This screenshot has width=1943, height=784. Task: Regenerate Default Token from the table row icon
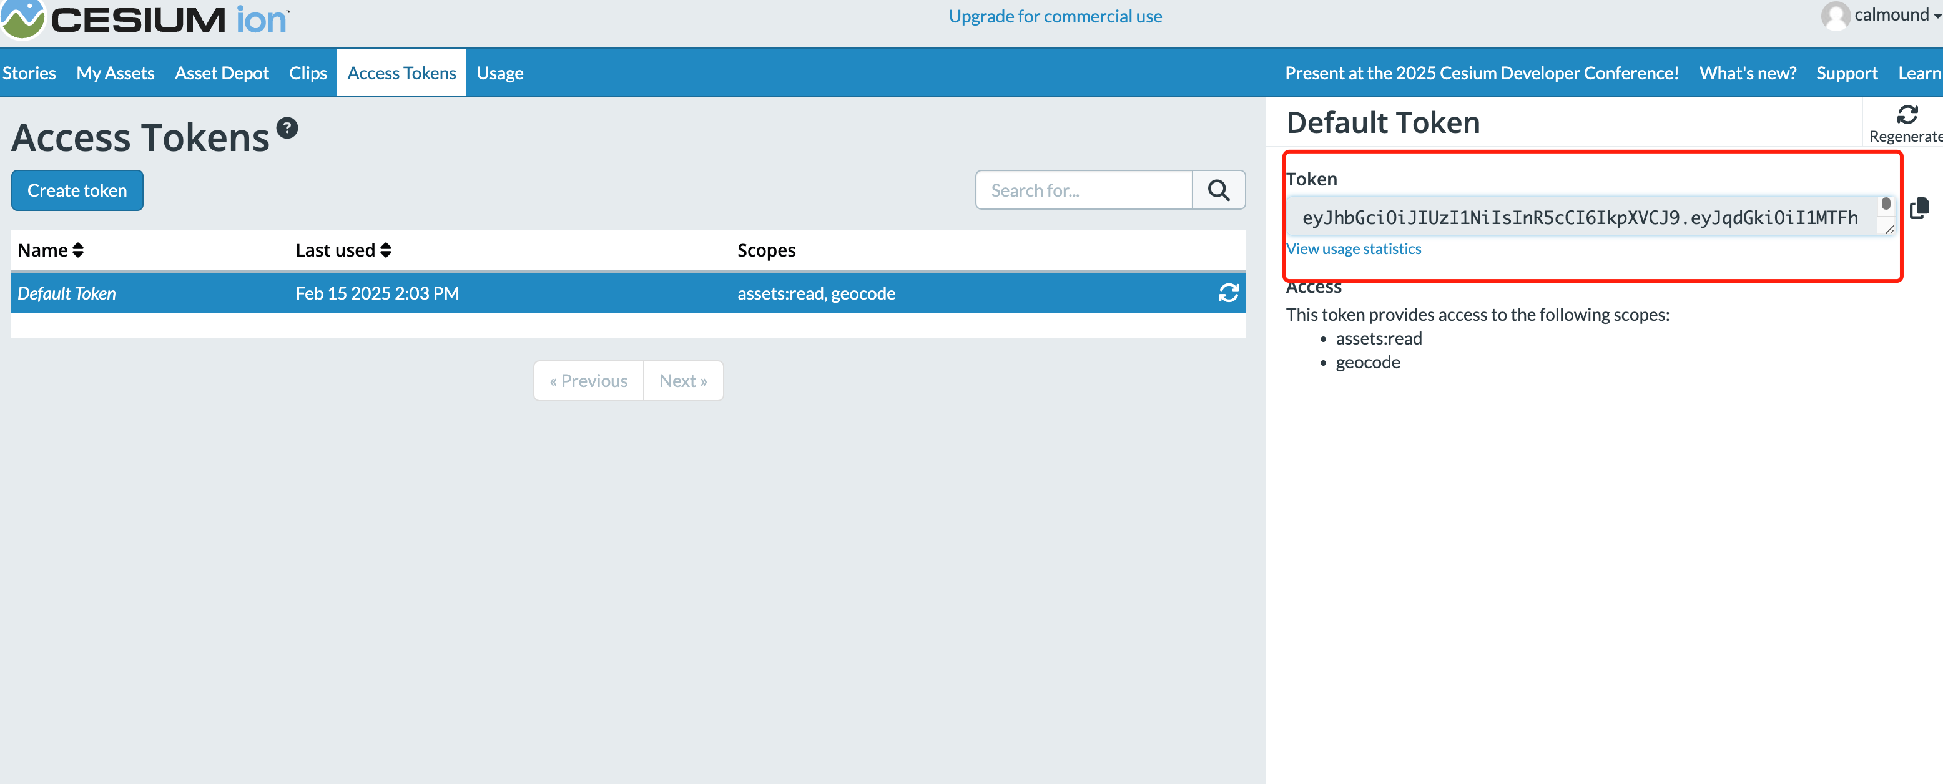[x=1229, y=293]
